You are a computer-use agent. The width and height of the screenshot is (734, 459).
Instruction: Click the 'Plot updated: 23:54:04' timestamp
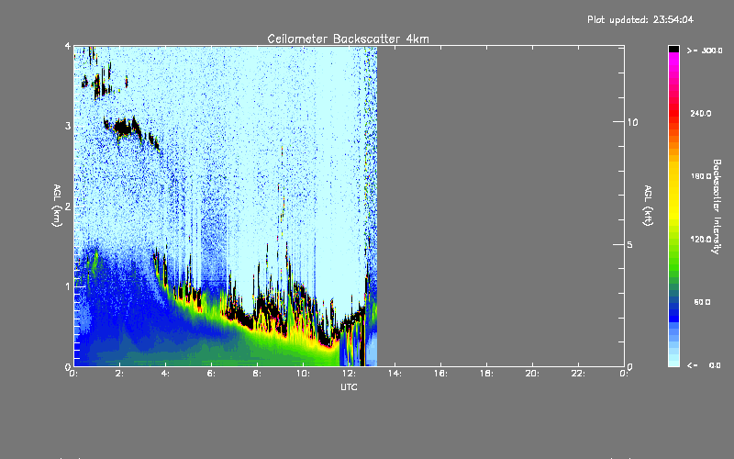(640, 19)
